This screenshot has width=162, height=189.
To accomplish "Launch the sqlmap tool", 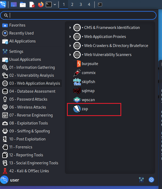I will pos(88,91).
